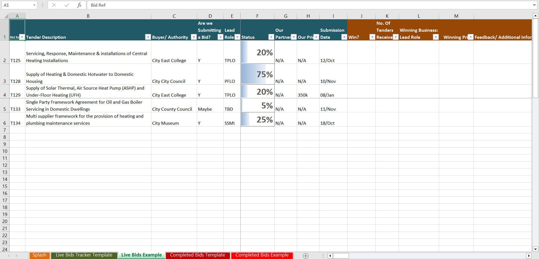Viewport: 539px width, 259px height.
Task: Click the Enter checkmark in the formula bar
Action: pos(67,5)
